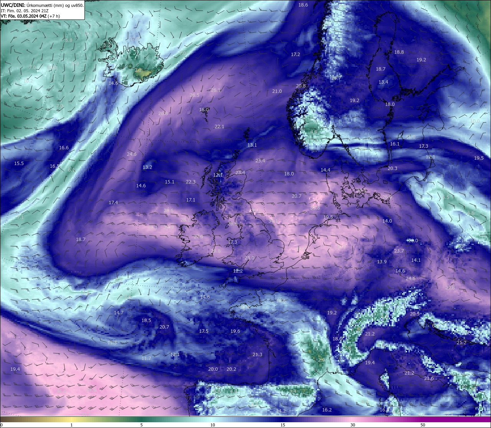
Task: Click the map value '19.6'
Action: (x=235, y=331)
